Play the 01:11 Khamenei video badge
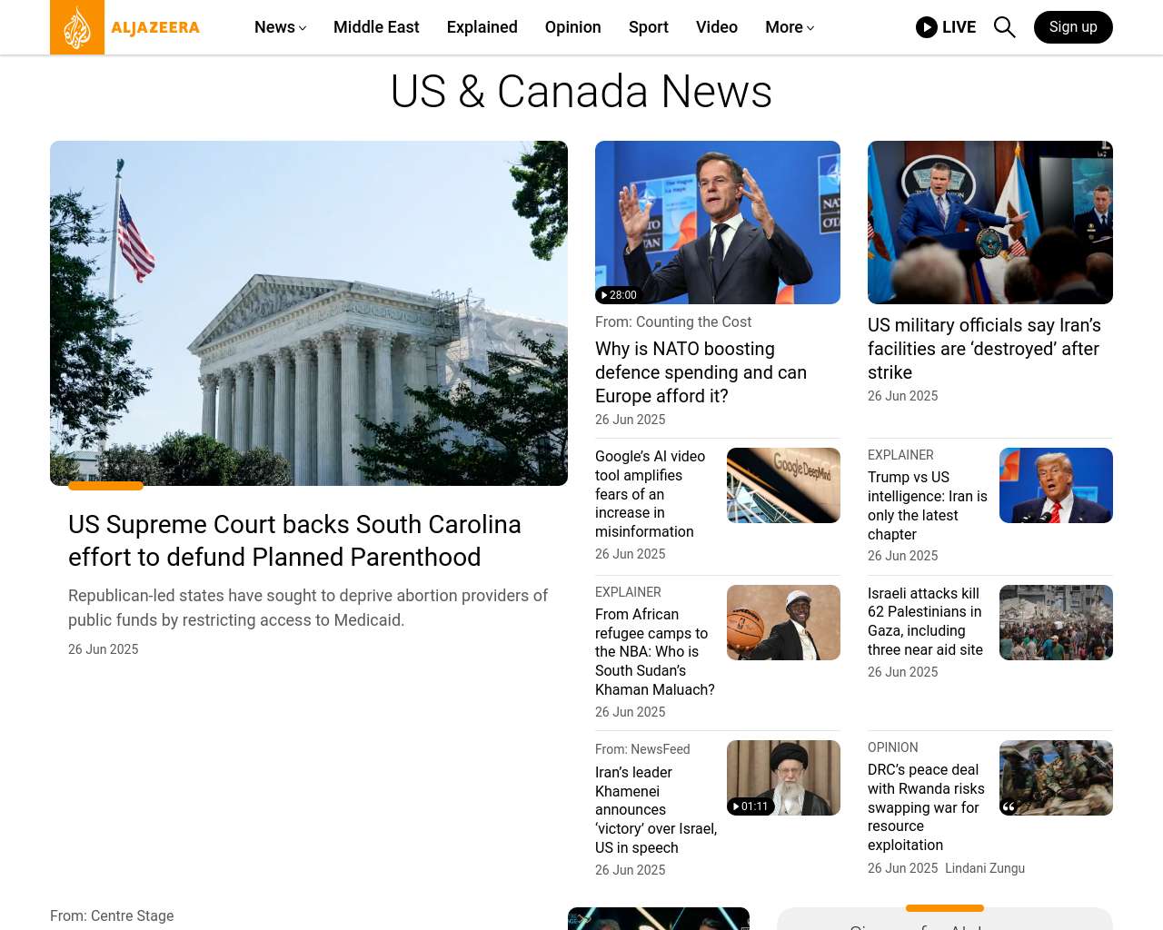The width and height of the screenshot is (1163, 930). (x=750, y=806)
